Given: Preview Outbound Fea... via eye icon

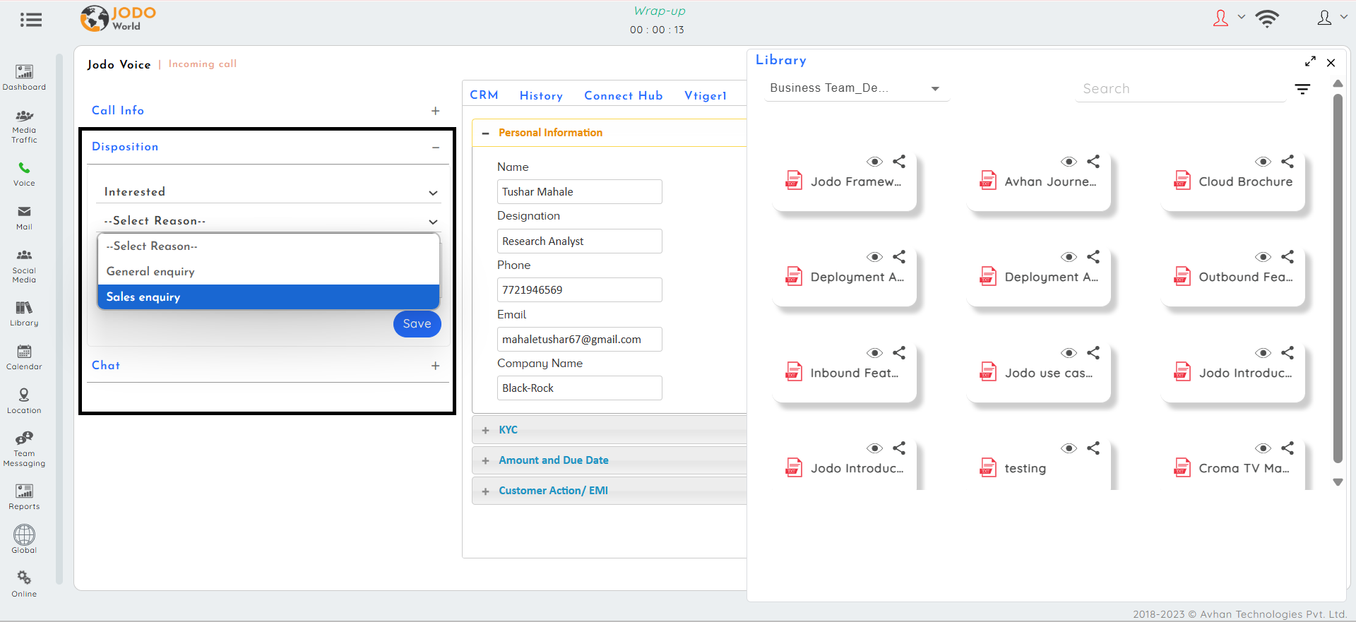Looking at the screenshot, I should click(x=1263, y=257).
